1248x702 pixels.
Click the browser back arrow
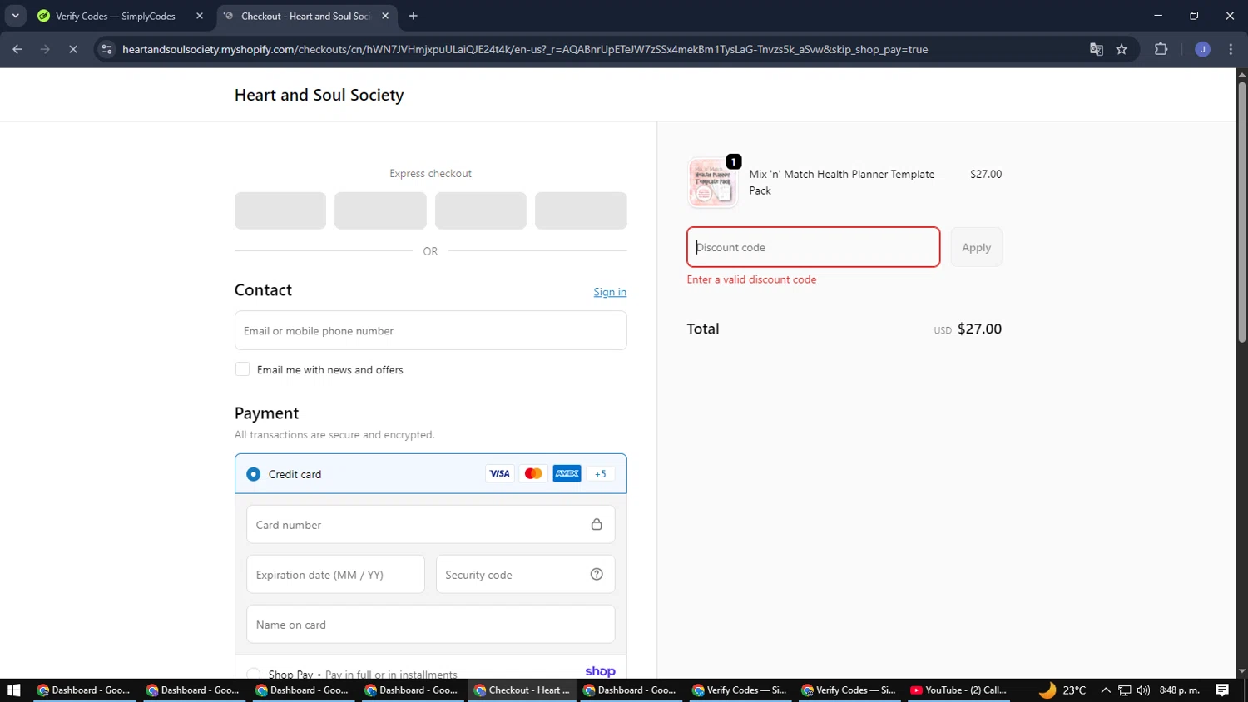point(17,49)
